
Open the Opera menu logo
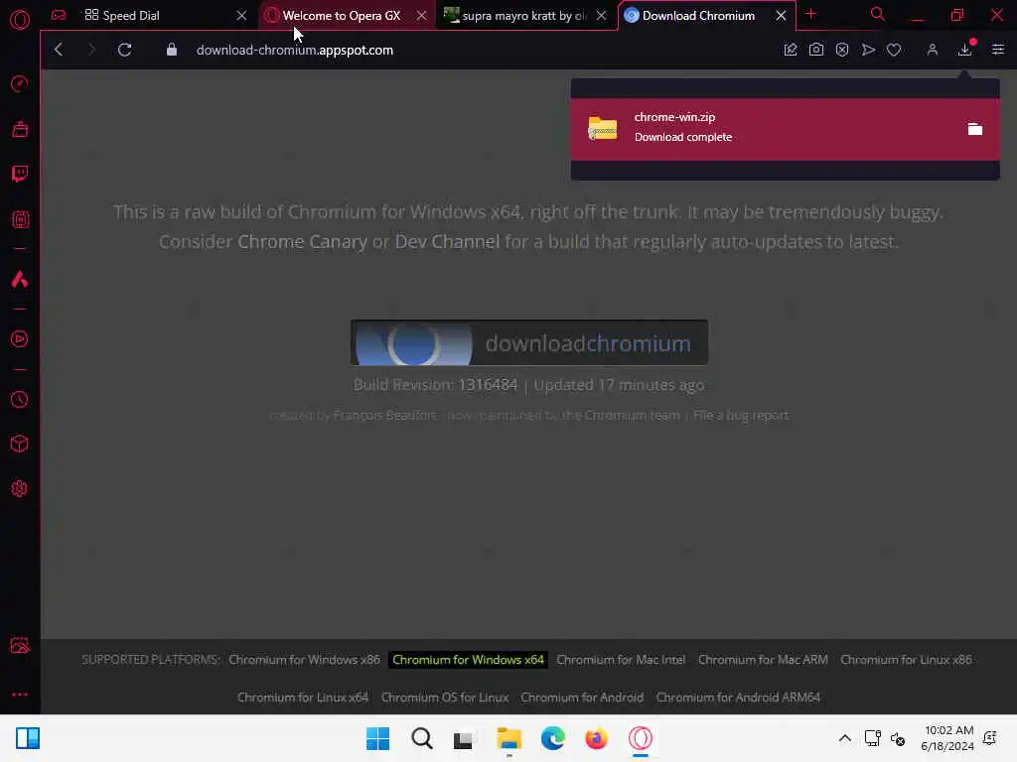point(20,20)
